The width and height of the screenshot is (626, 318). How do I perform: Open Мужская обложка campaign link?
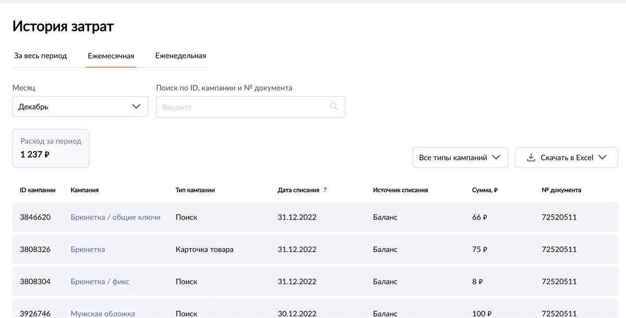pyautogui.click(x=103, y=314)
